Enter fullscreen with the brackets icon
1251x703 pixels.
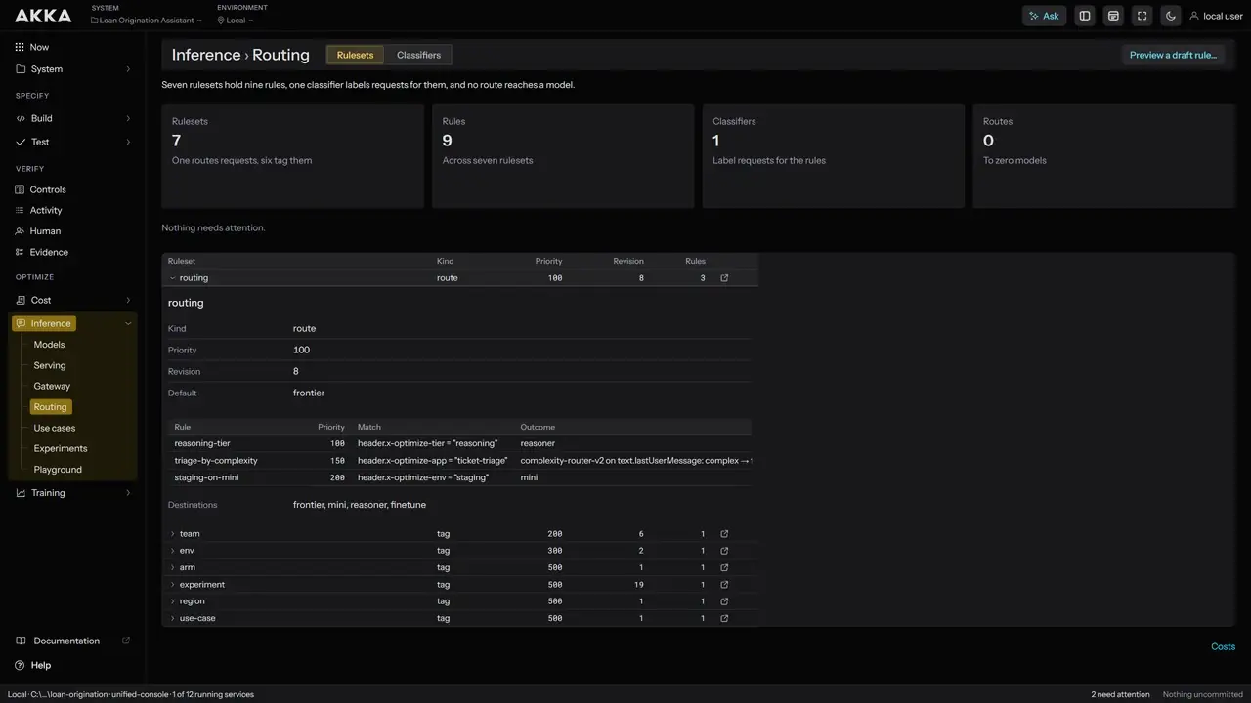coord(1142,16)
